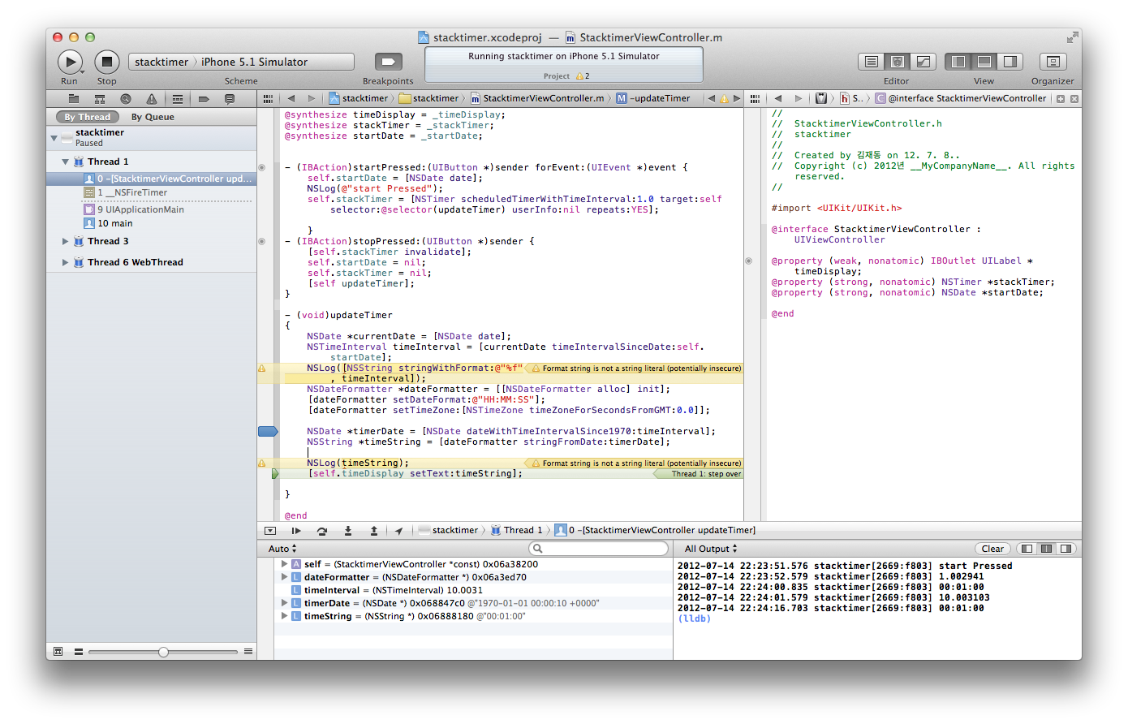1128x724 pixels.
Task: Stop the running stacktimer app
Action: click(x=106, y=62)
